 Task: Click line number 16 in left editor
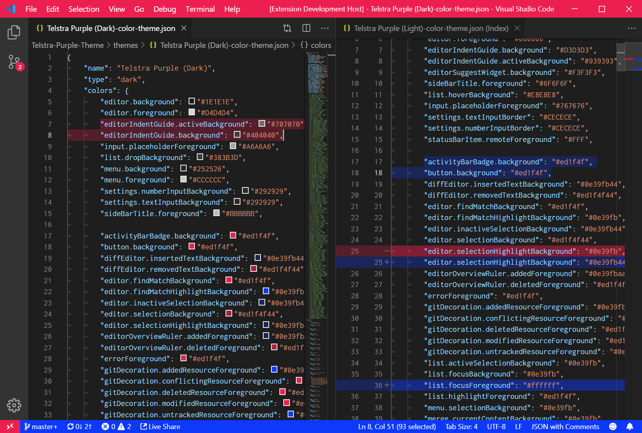[48, 225]
